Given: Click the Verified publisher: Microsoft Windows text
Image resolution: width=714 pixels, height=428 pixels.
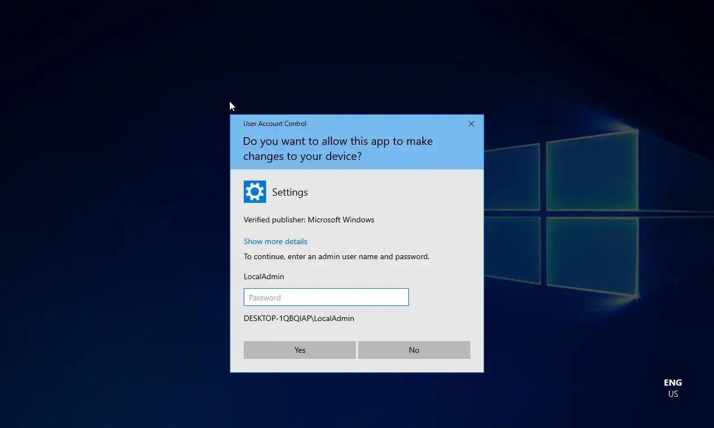Looking at the screenshot, I should point(309,220).
